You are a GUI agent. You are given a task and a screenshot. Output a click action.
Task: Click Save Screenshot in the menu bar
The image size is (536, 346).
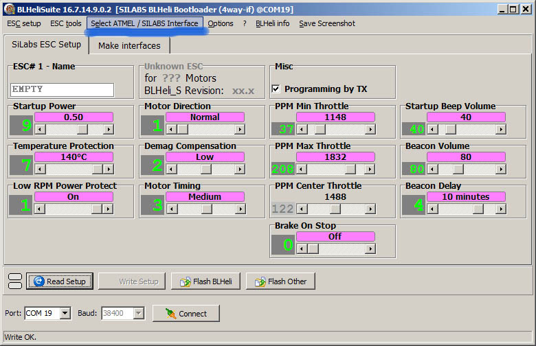coord(327,23)
